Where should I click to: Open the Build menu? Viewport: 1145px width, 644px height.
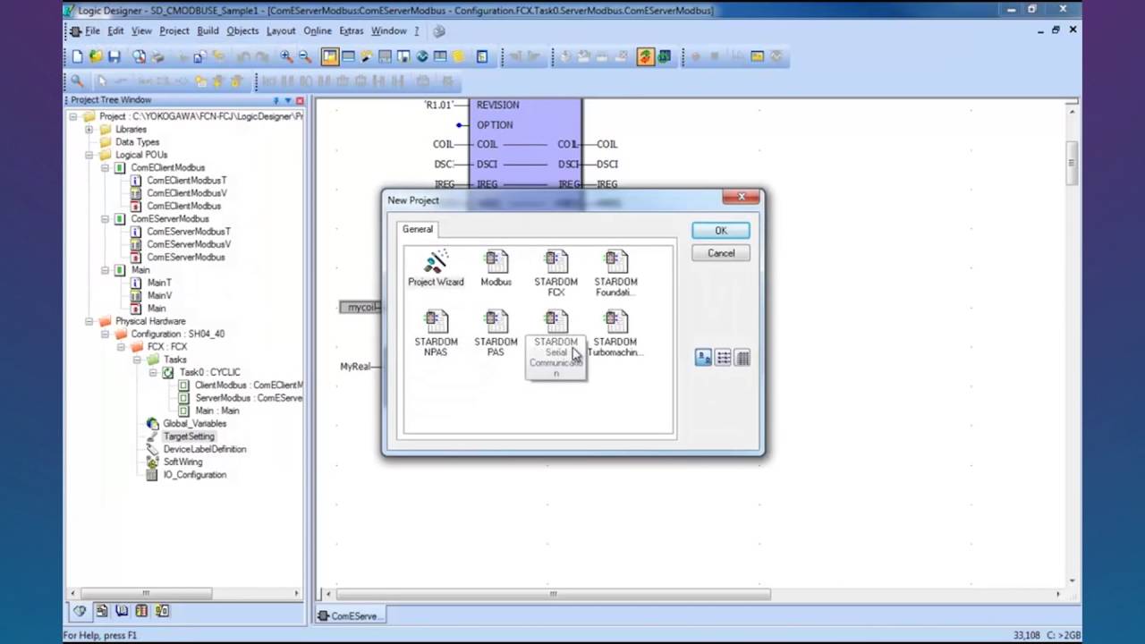[208, 30]
